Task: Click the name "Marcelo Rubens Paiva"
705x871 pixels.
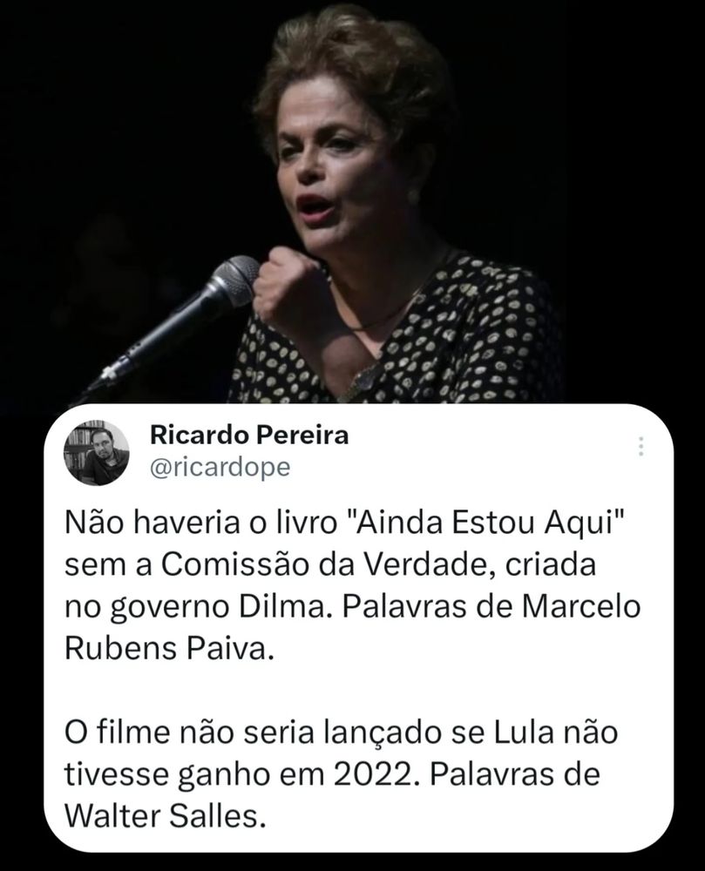Action: [x=352, y=628]
